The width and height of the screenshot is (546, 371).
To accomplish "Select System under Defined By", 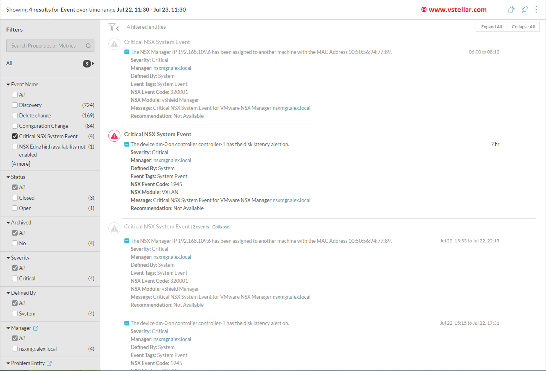I will tap(15, 313).
